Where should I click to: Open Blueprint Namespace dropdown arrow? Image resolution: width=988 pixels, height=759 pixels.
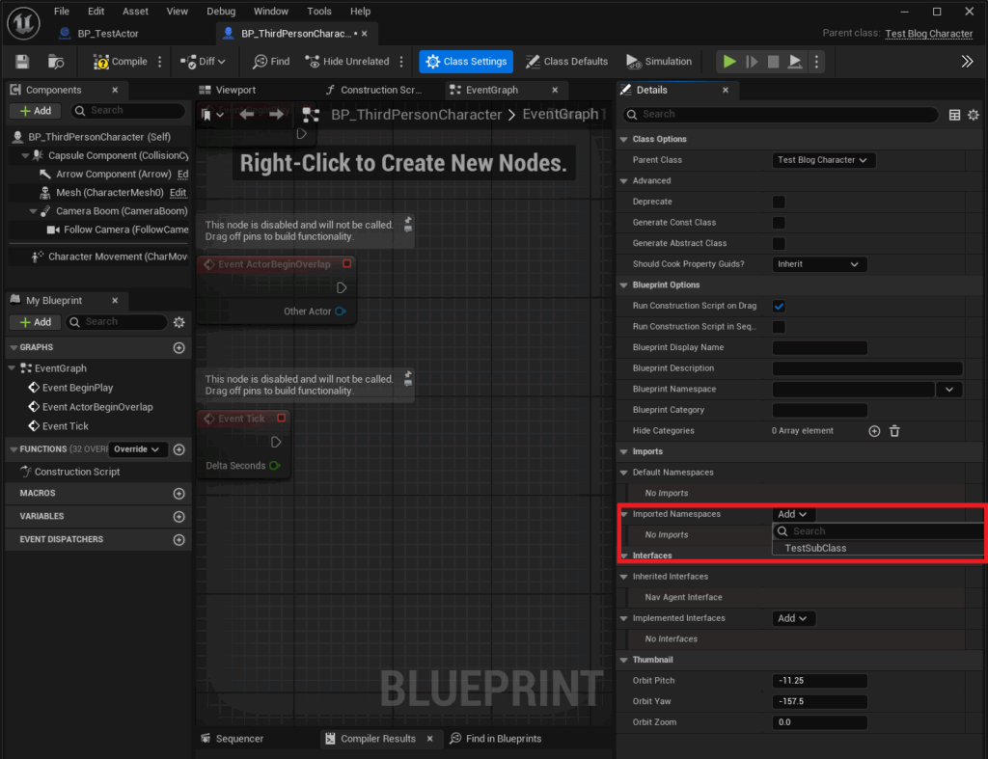(949, 390)
